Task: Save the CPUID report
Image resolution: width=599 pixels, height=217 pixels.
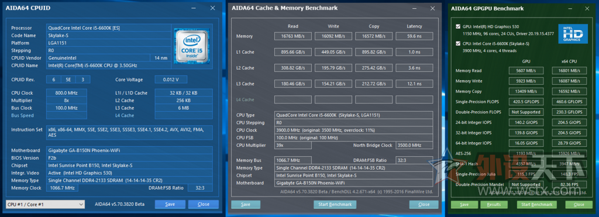Action: pos(170,204)
